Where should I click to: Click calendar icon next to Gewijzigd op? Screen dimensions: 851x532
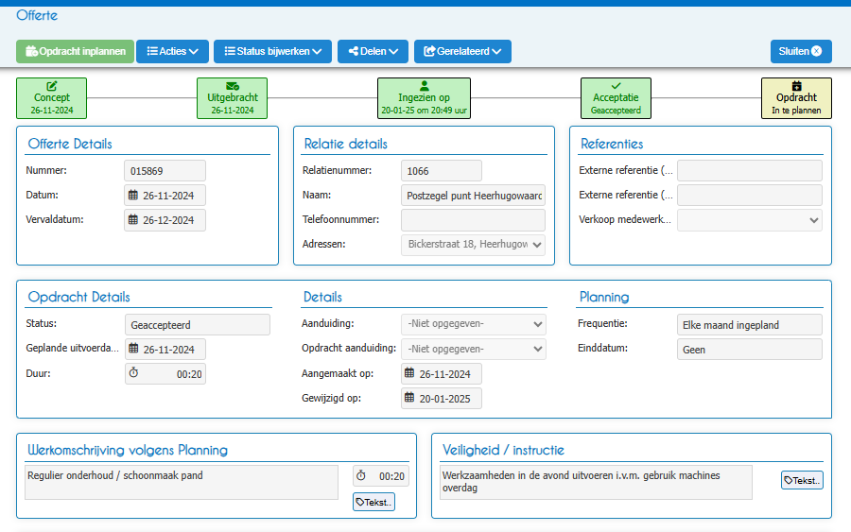click(x=409, y=398)
